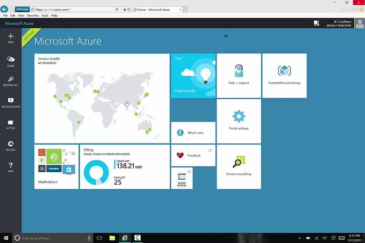365x243 pixels.
Task: Open the Feedback tile link
Action: [193, 155]
